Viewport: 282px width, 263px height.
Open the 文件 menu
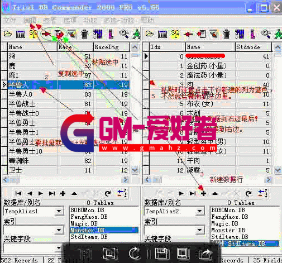tap(10, 20)
